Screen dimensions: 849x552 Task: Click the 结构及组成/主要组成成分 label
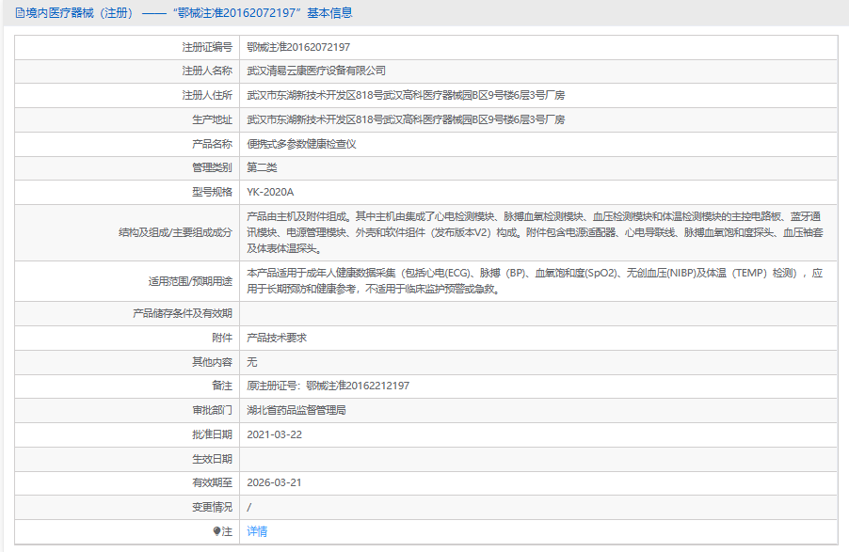175,232
